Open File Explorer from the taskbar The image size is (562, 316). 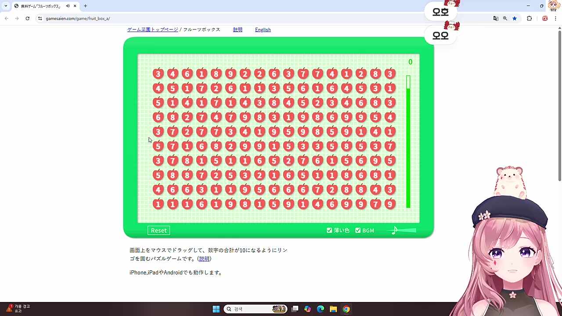tap(333, 309)
